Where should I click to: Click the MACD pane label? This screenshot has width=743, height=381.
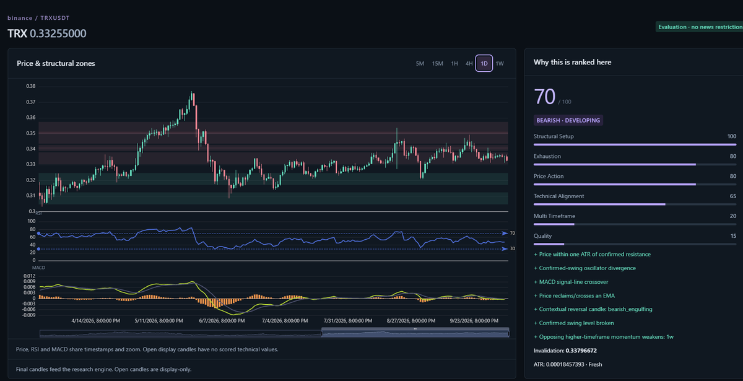(38, 268)
